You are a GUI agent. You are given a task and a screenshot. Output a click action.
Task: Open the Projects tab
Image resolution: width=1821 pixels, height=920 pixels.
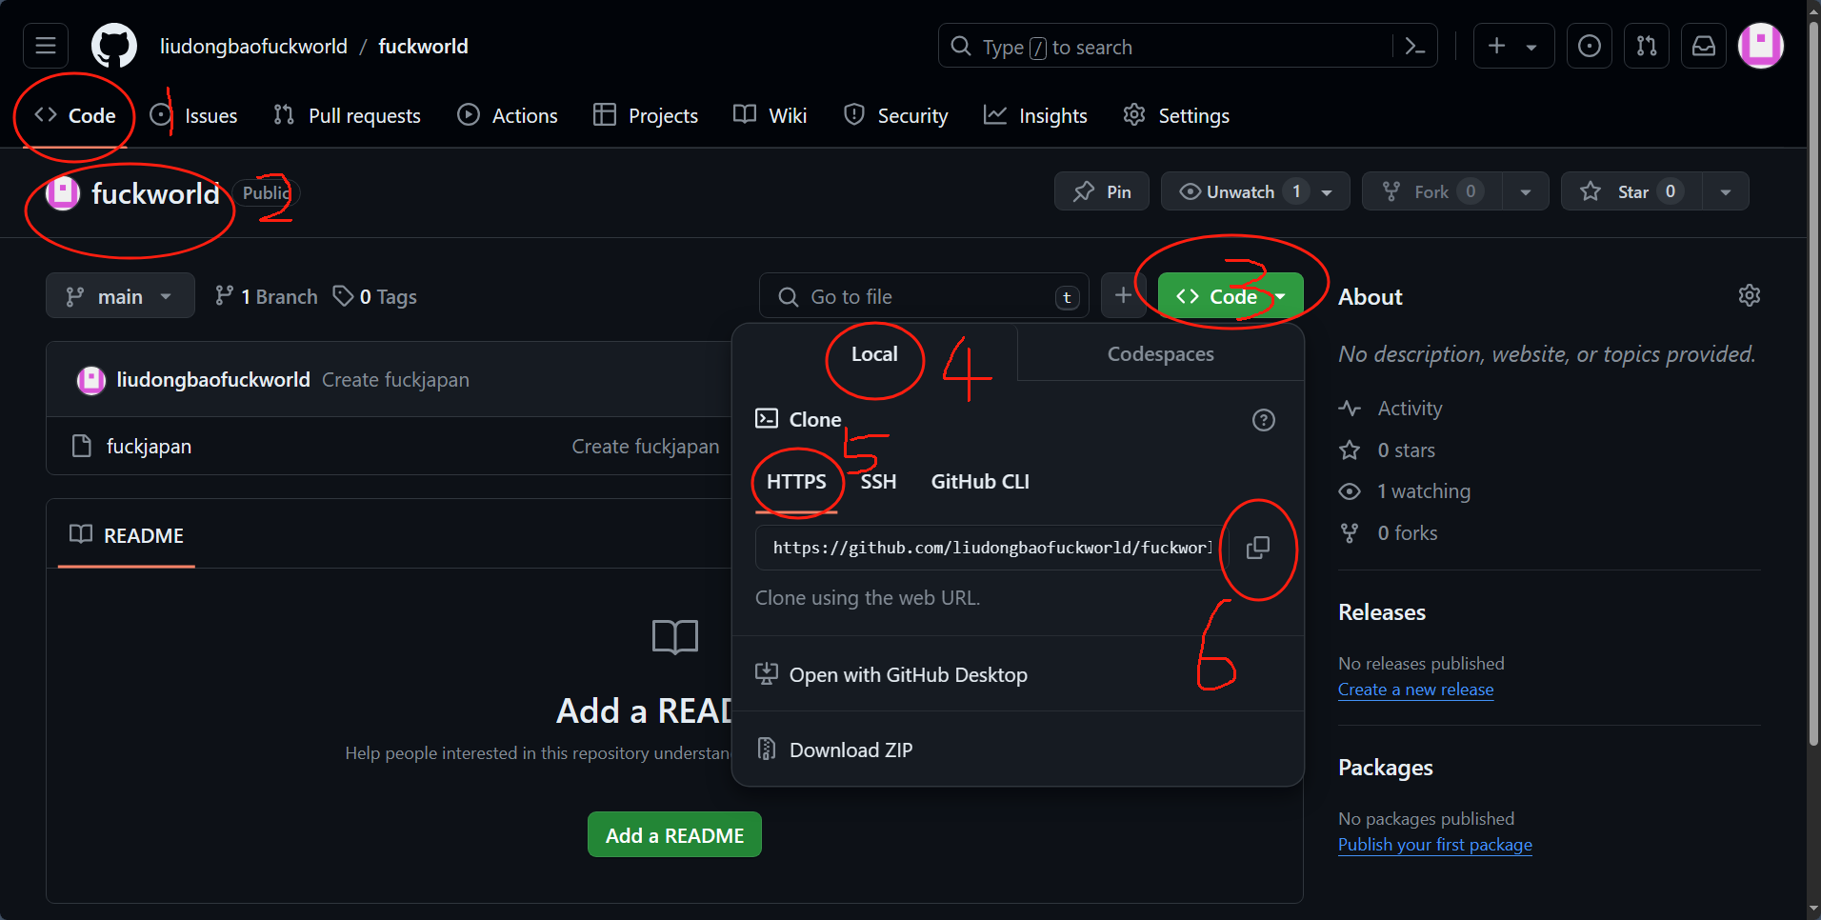646,115
